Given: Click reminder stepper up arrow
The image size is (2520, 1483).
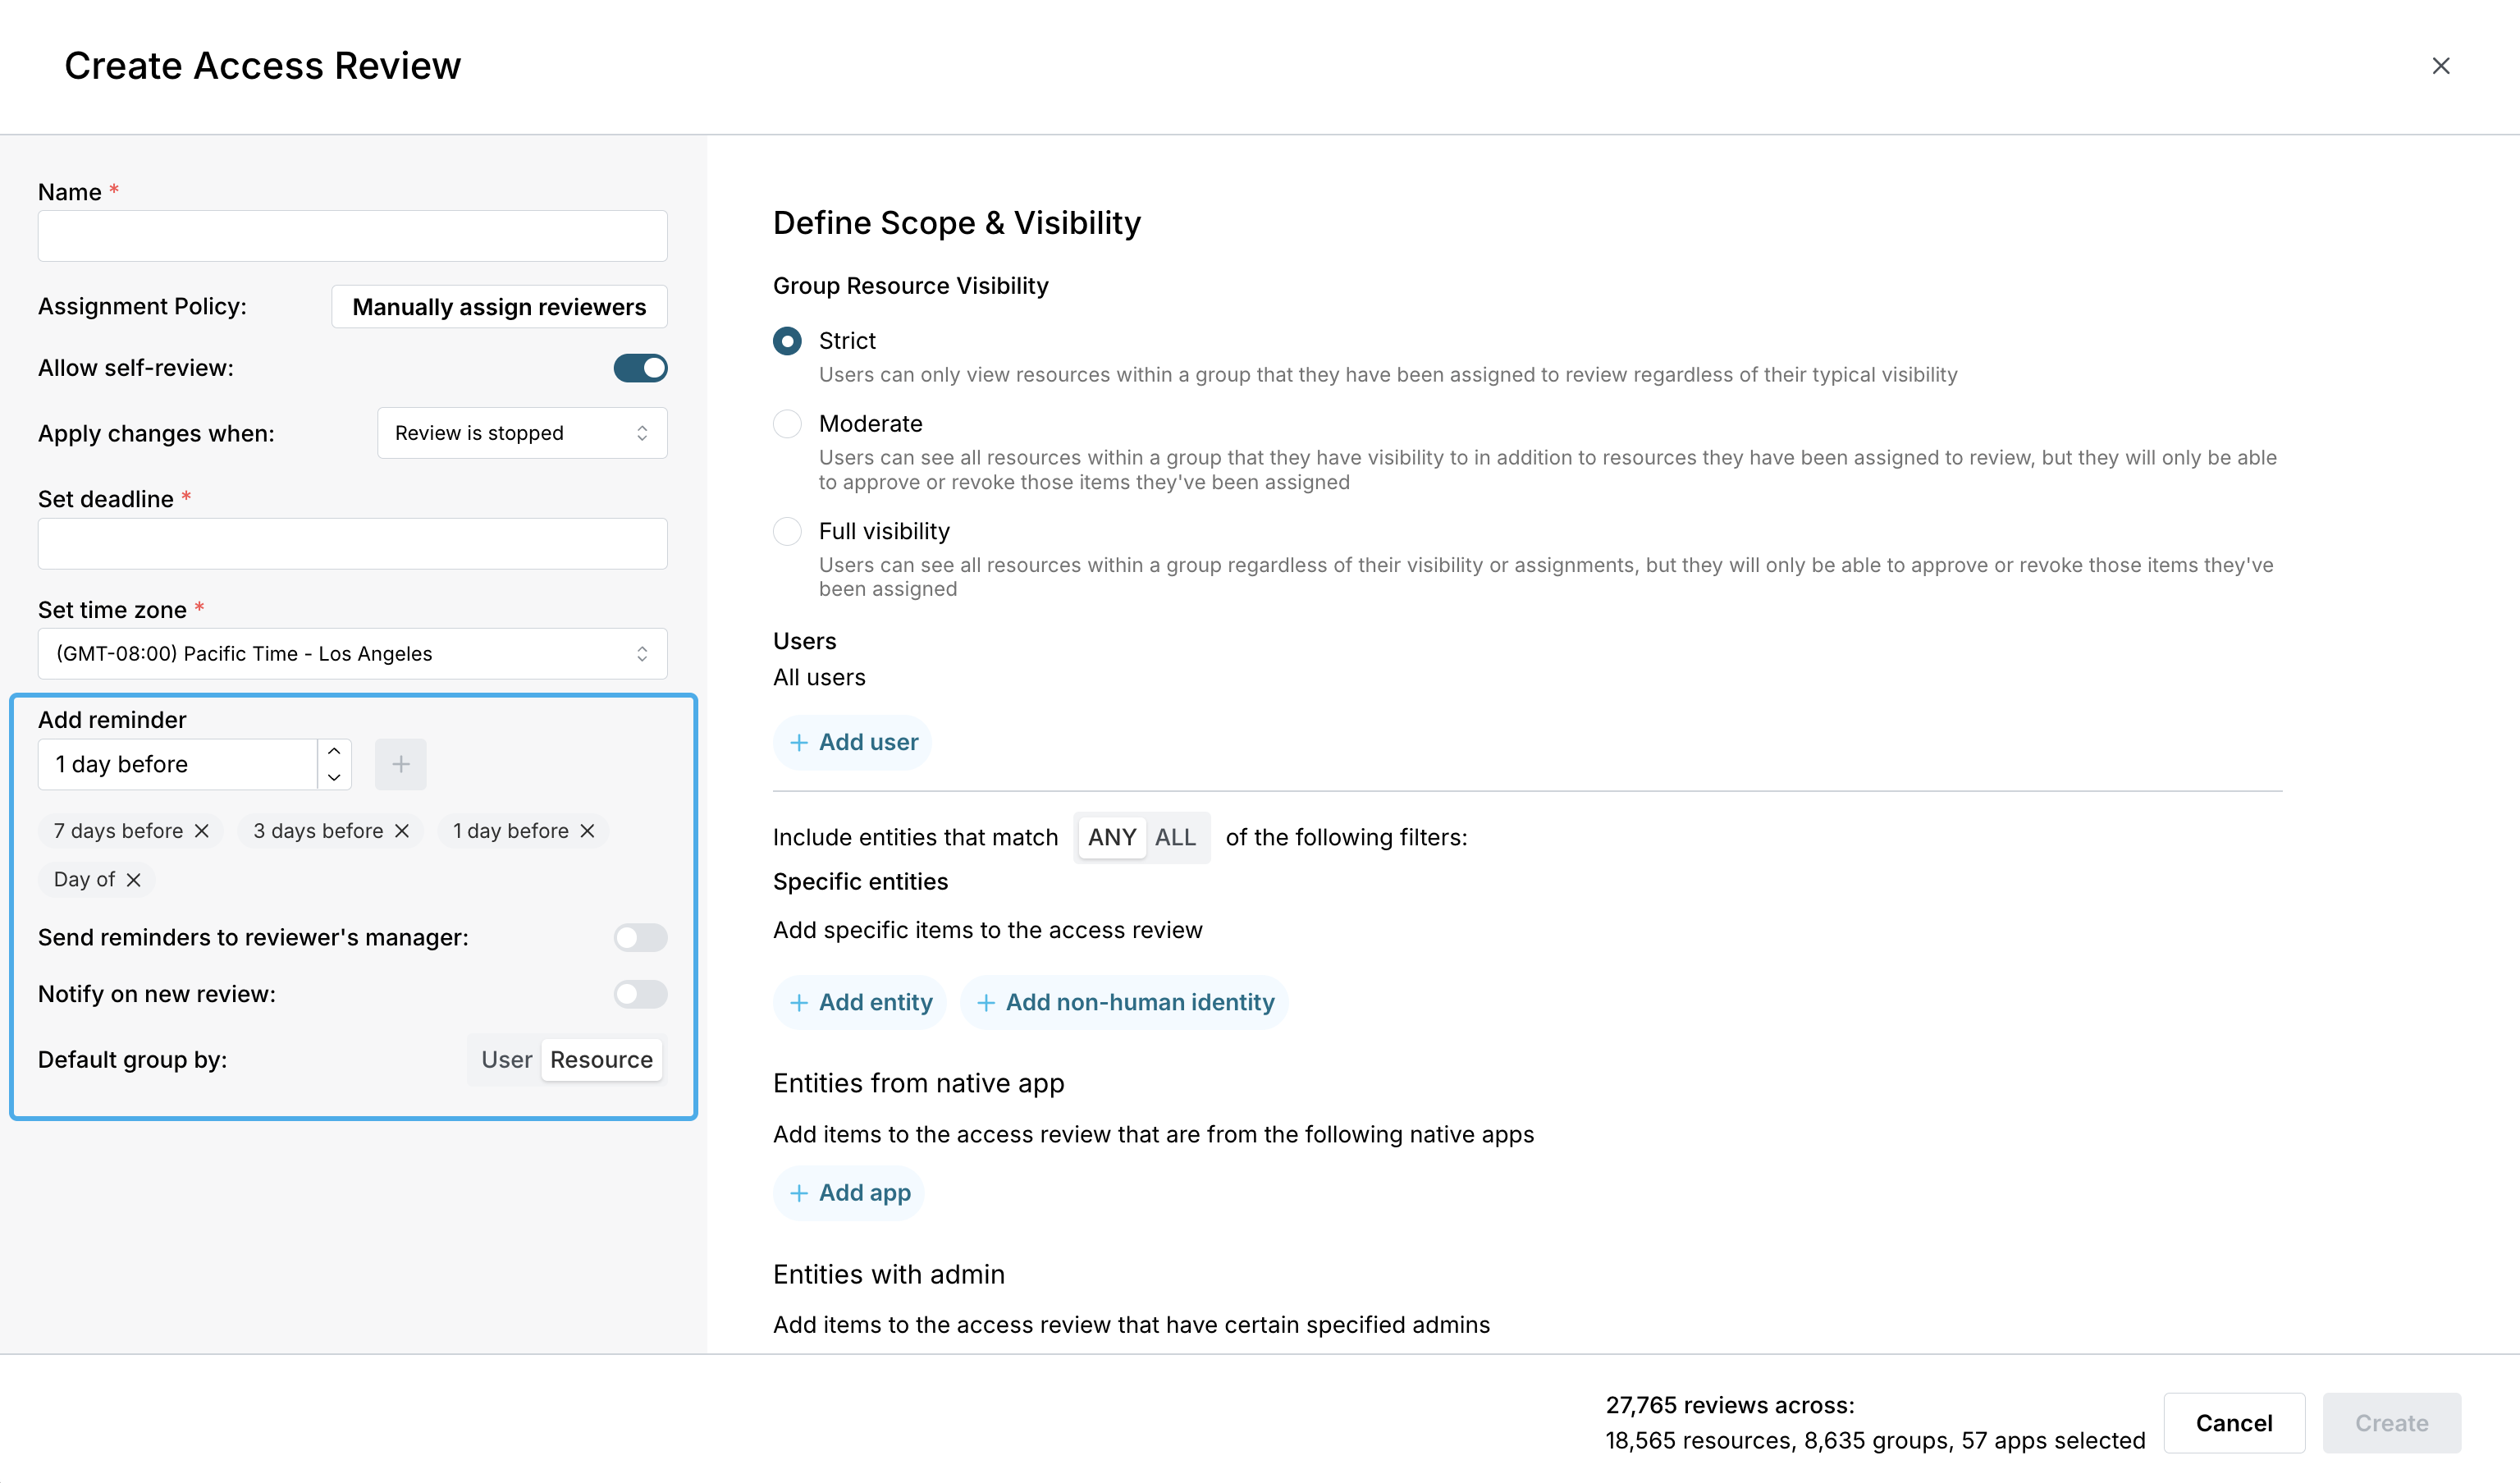Looking at the screenshot, I should [x=334, y=751].
